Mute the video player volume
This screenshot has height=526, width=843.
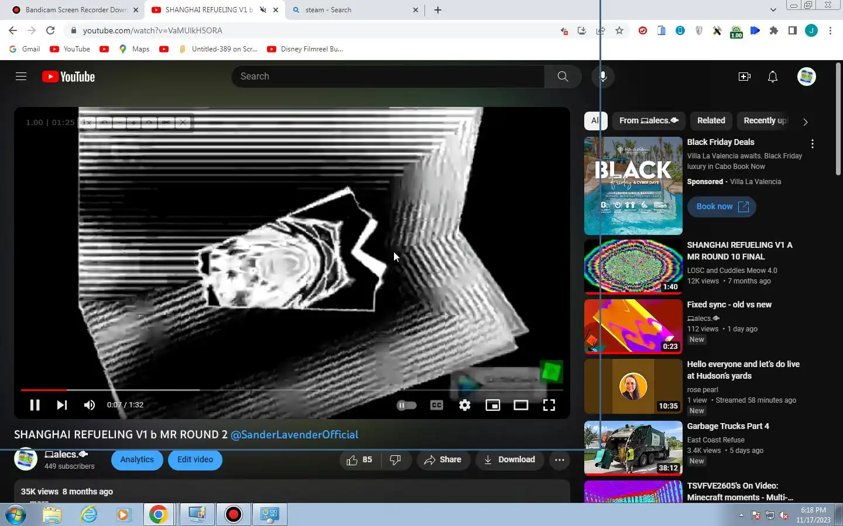pos(89,405)
